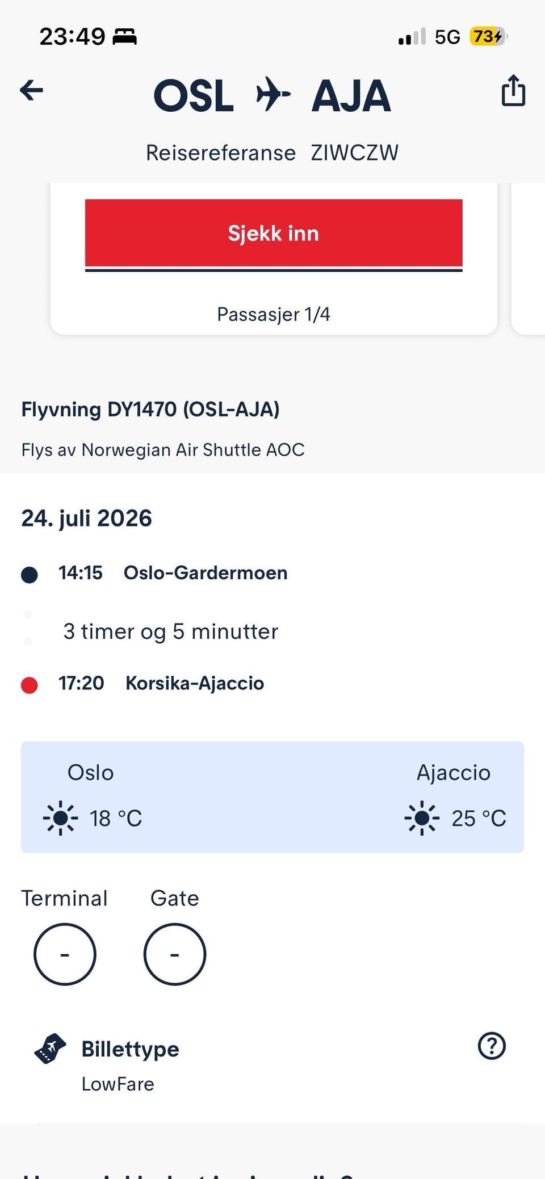The image size is (545, 1179).
Task: Tap the Passasjer 1/4 label
Action: (x=274, y=314)
